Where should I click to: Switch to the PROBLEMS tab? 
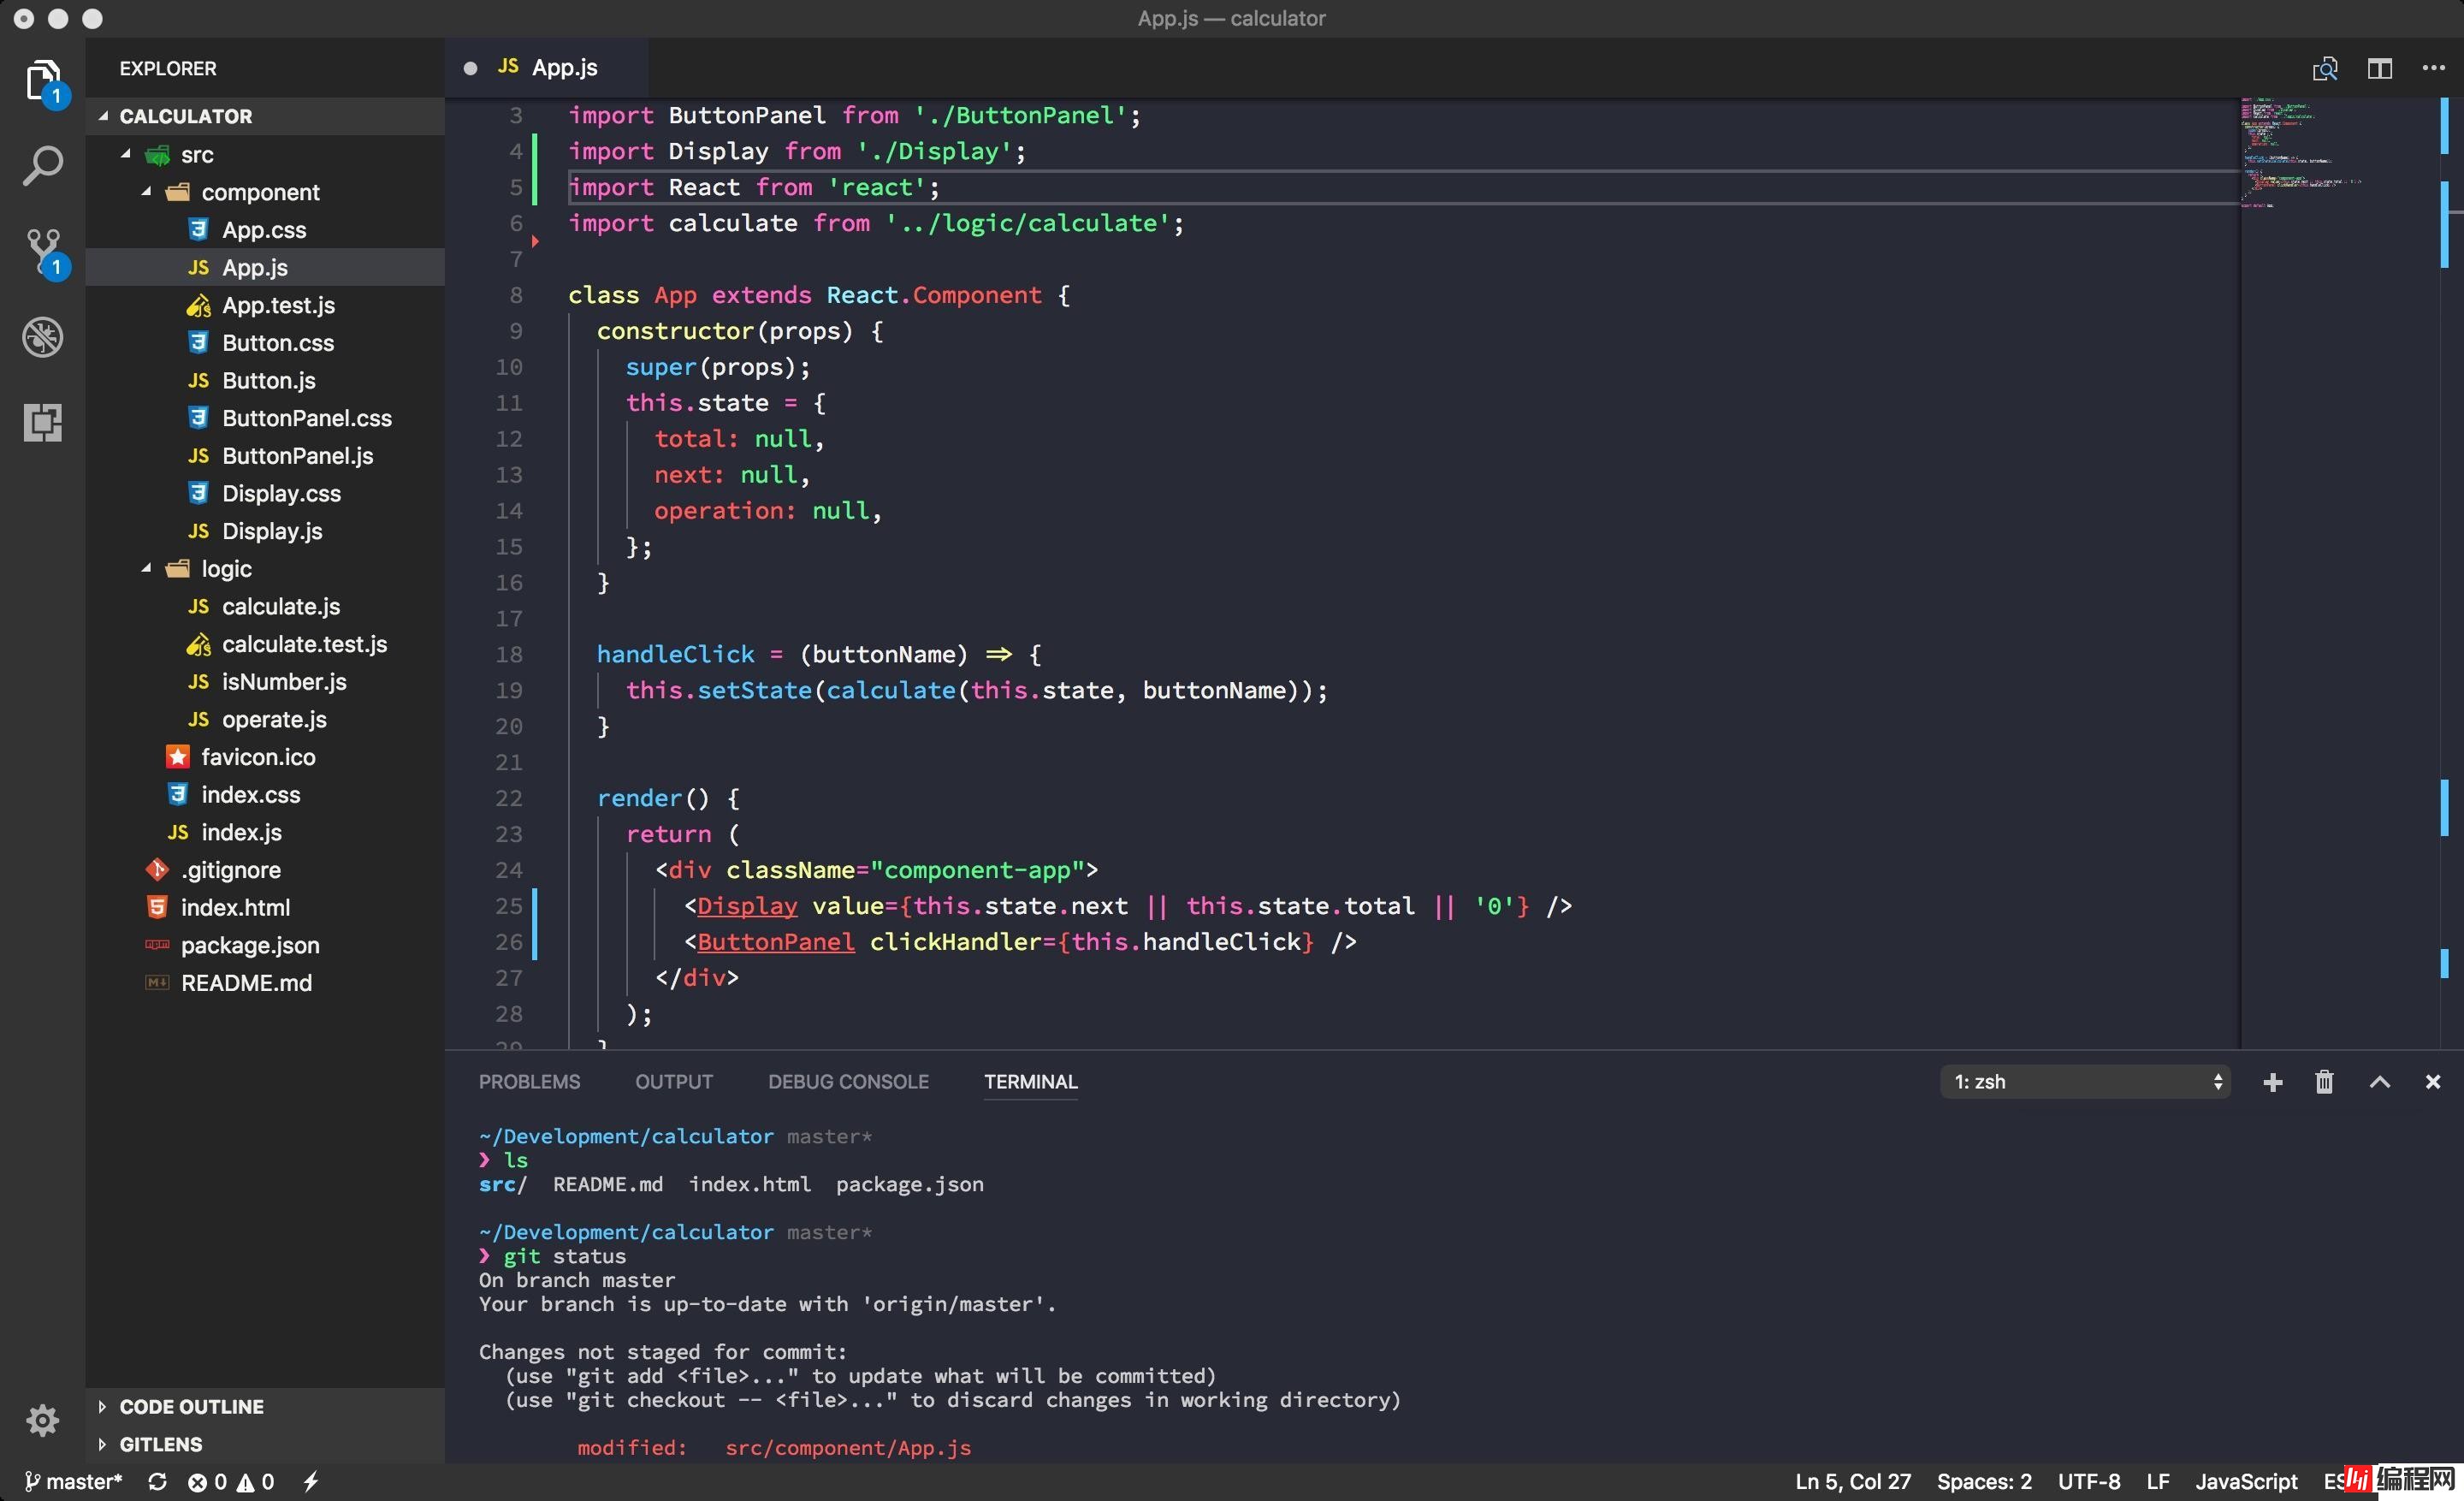530,1081
